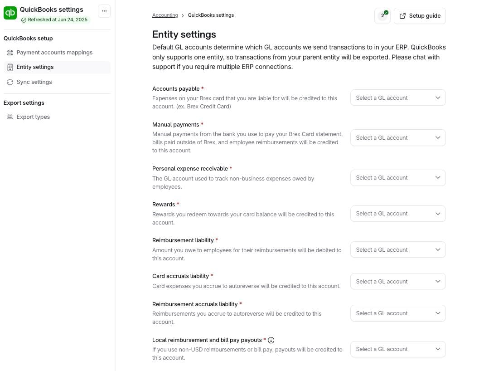479x371 pixels.
Task: Click the Entity settings building icon
Action: [x=10, y=67]
